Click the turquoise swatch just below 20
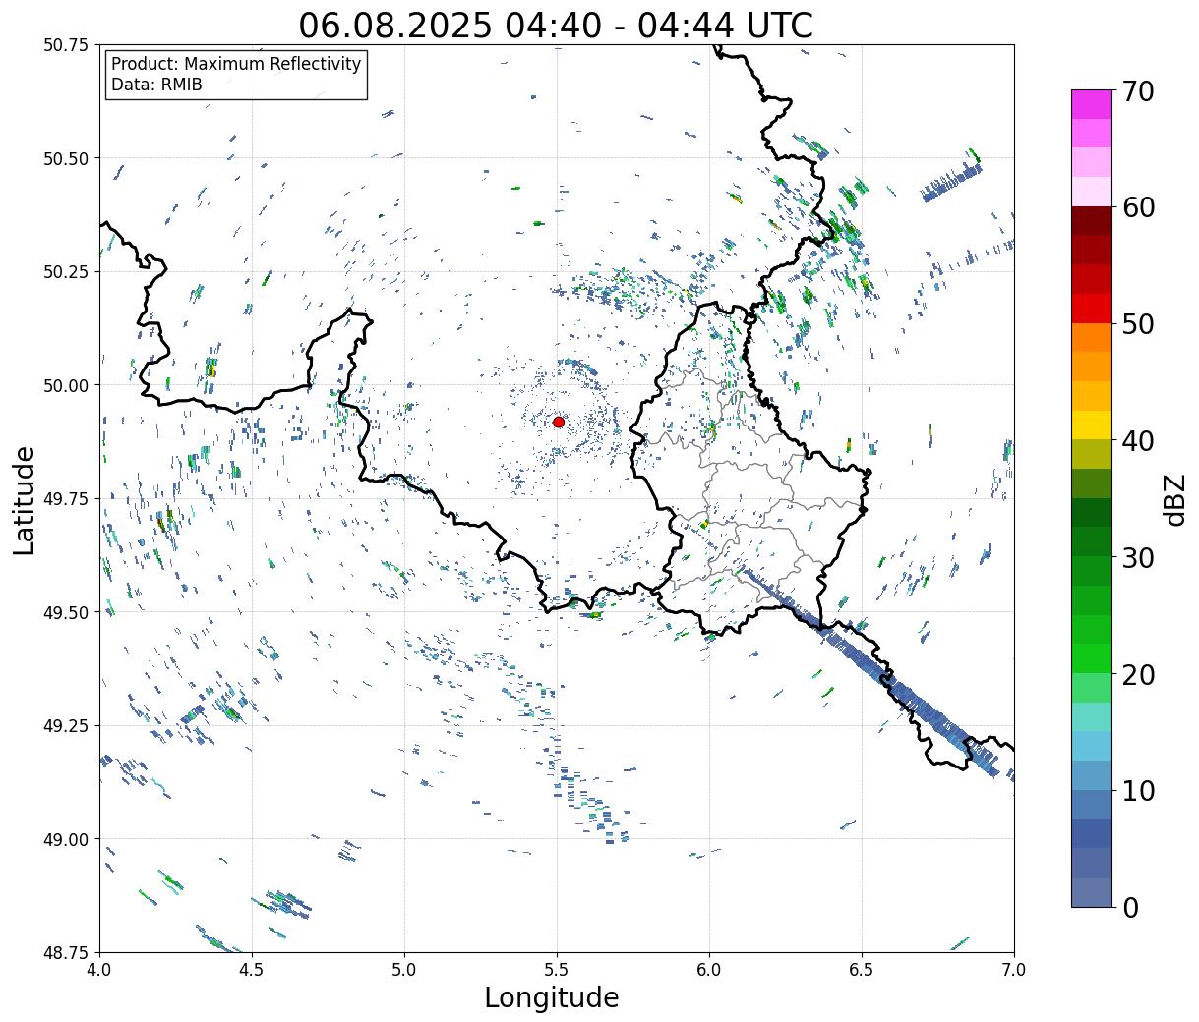The image size is (1199, 1022). pyautogui.click(x=1092, y=717)
